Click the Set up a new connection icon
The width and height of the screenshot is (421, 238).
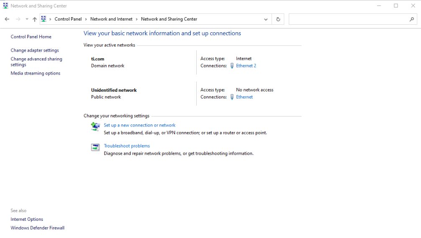95,126
